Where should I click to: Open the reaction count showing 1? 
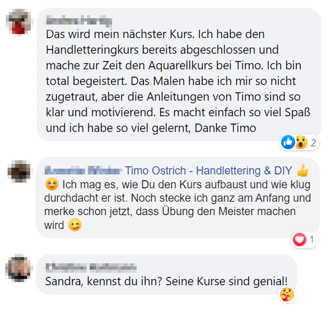tap(312, 239)
